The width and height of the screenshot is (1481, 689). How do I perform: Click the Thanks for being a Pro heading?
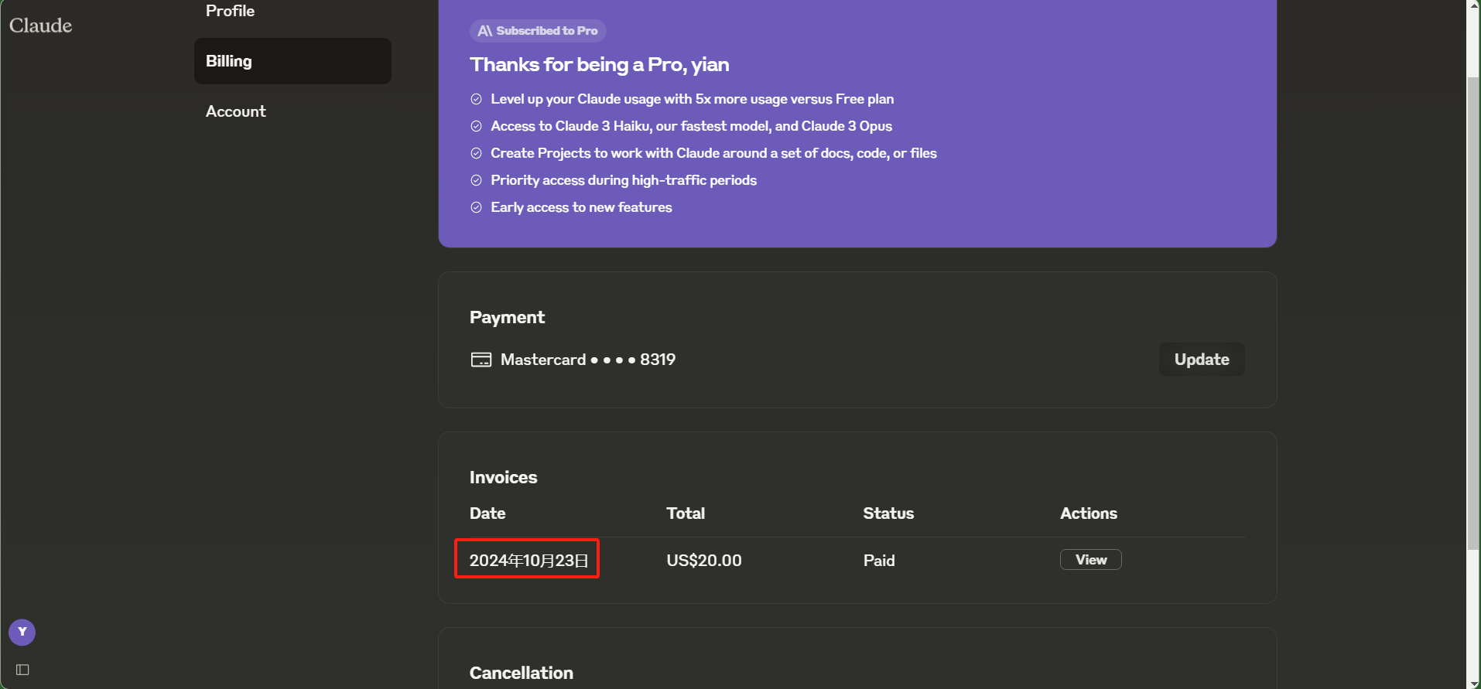[600, 64]
